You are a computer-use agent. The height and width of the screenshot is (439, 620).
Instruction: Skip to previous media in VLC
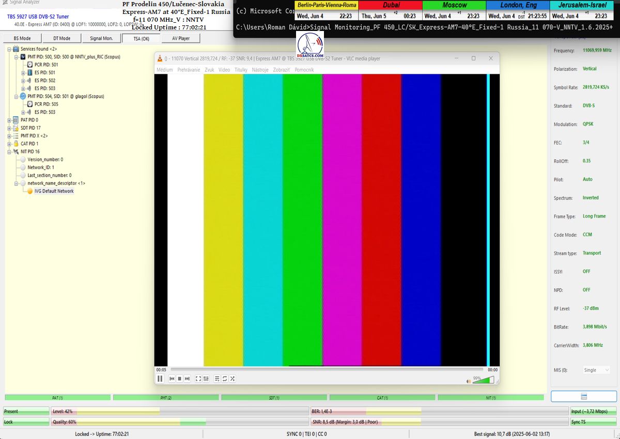172,379
